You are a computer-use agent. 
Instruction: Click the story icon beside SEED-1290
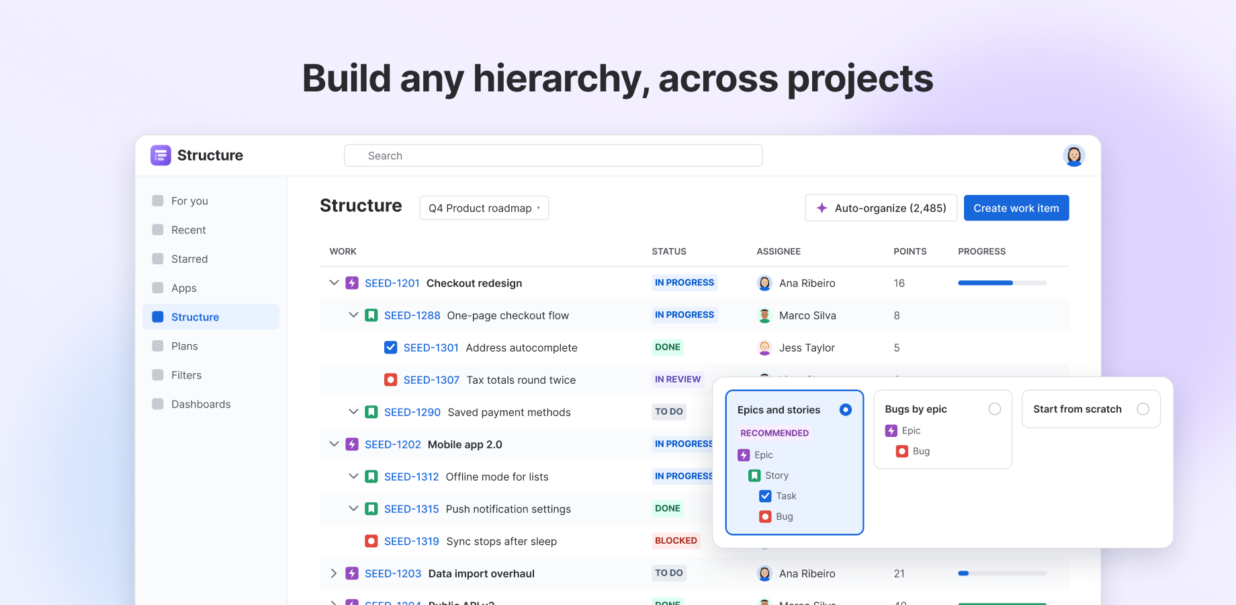(371, 412)
